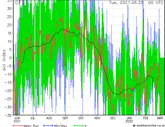Select the date text Tue, 2021.05.25
This screenshot has height=127, width=165.
point(126,3)
